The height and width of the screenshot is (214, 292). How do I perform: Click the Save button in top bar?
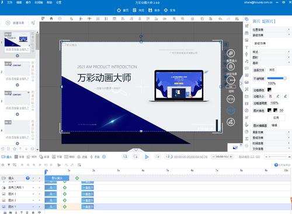pos(154,10)
